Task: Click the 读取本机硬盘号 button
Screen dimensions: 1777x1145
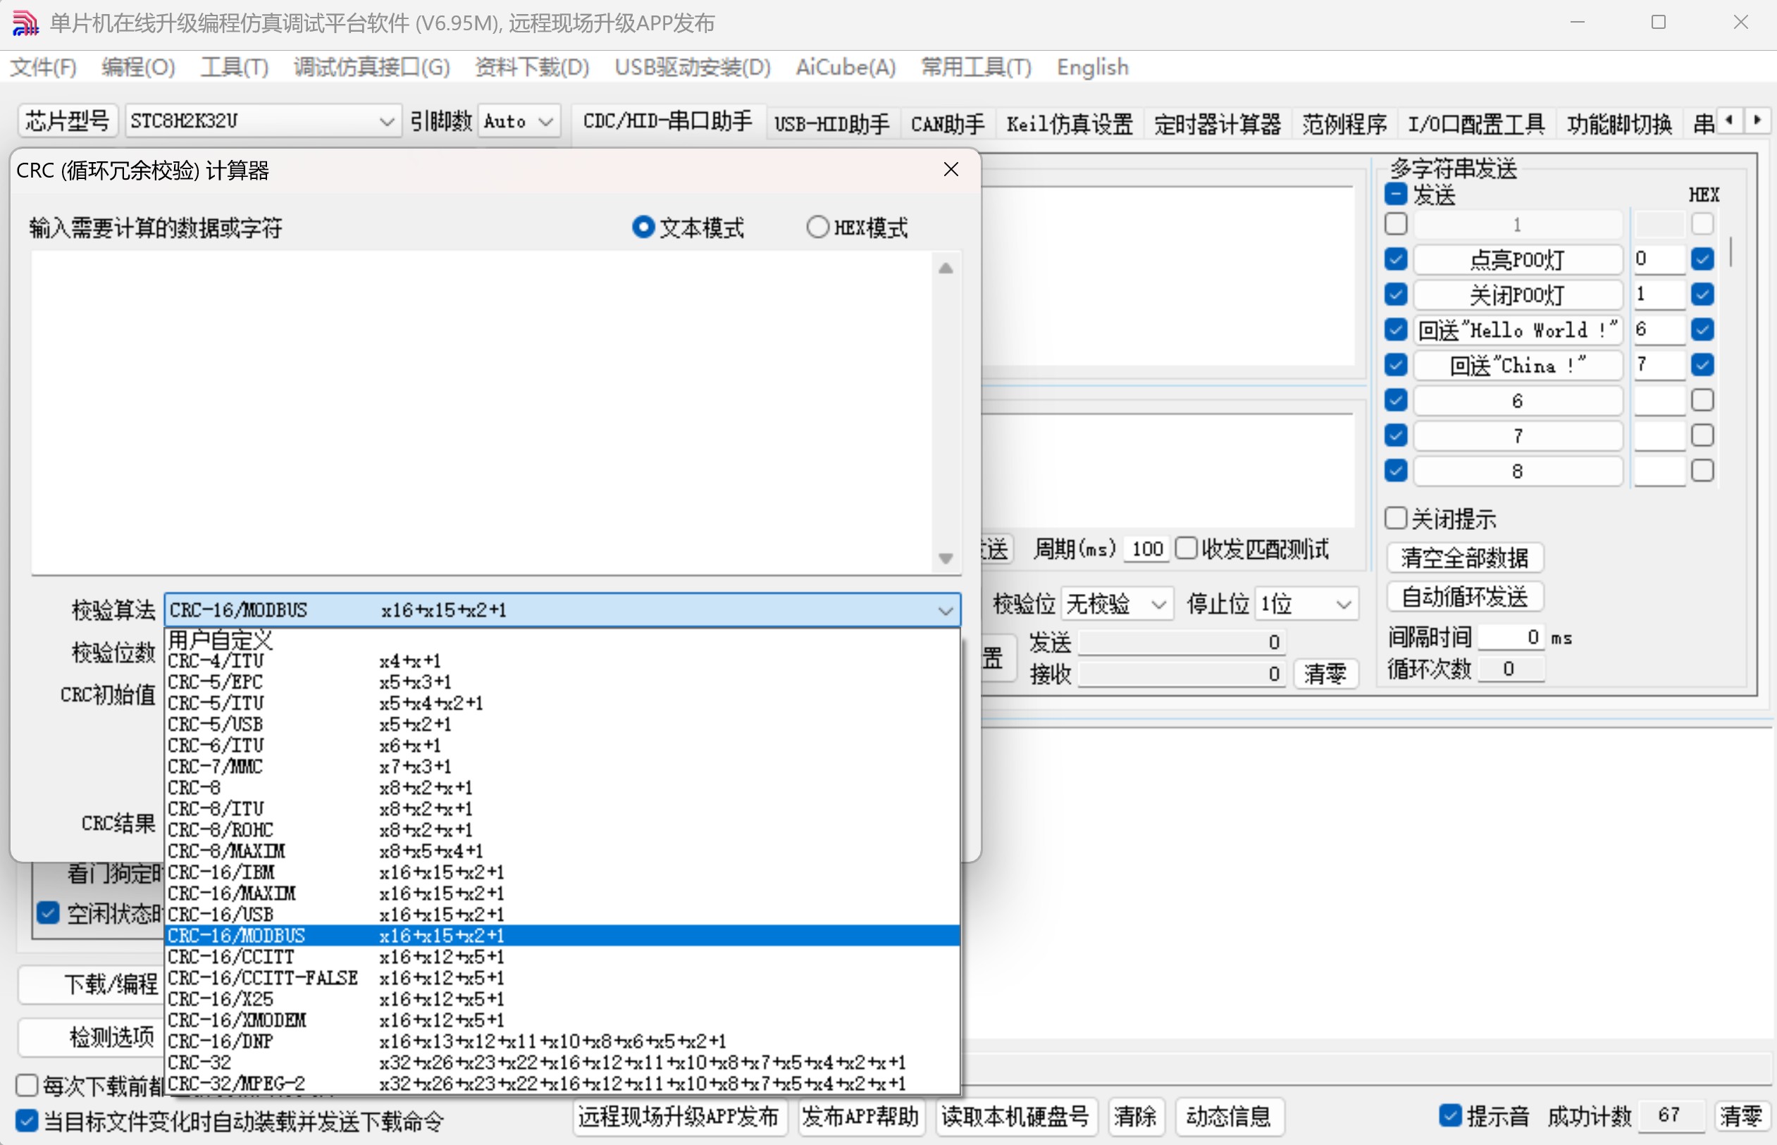Action: (x=1015, y=1116)
